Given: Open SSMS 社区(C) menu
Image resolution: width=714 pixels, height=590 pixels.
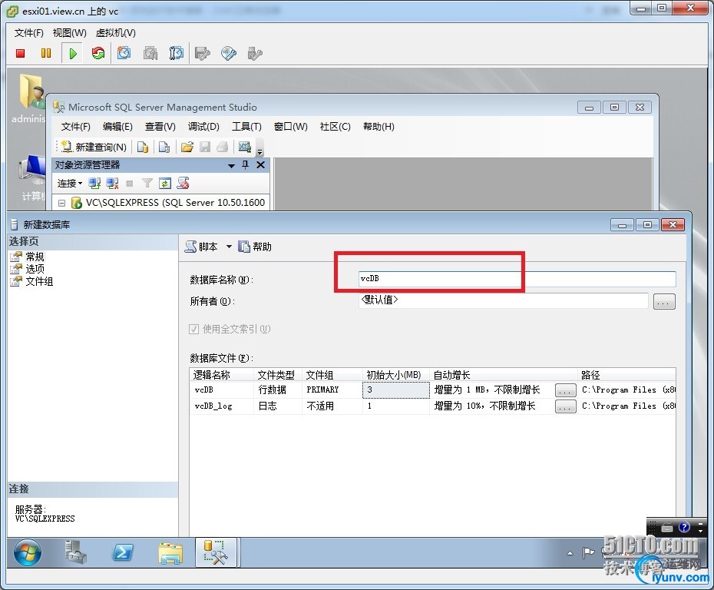Looking at the screenshot, I should tap(336, 127).
